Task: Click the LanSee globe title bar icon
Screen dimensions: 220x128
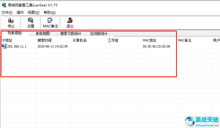Action: pos(4,5)
